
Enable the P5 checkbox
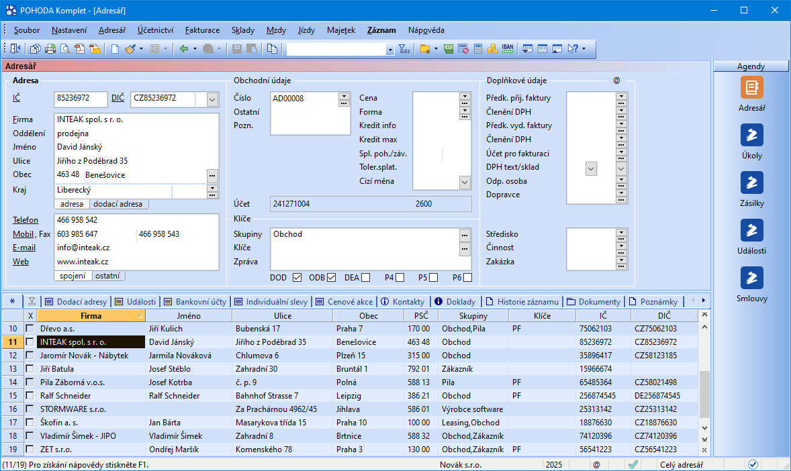(x=433, y=277)
